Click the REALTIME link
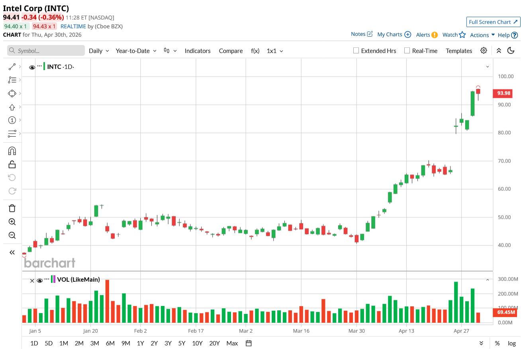Screen dimensions: 521x349 click(73, 26)
